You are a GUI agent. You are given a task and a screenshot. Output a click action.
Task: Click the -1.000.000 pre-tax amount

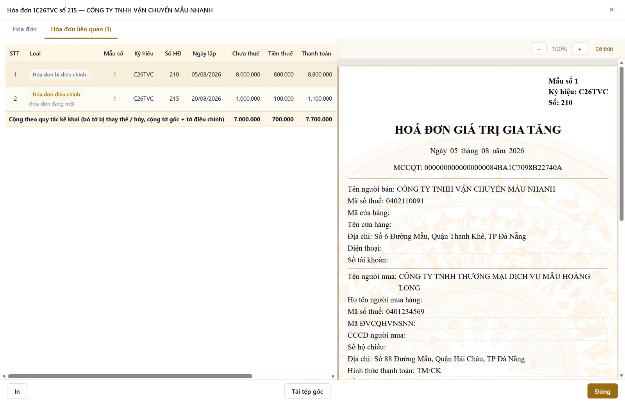pos(247,99)
